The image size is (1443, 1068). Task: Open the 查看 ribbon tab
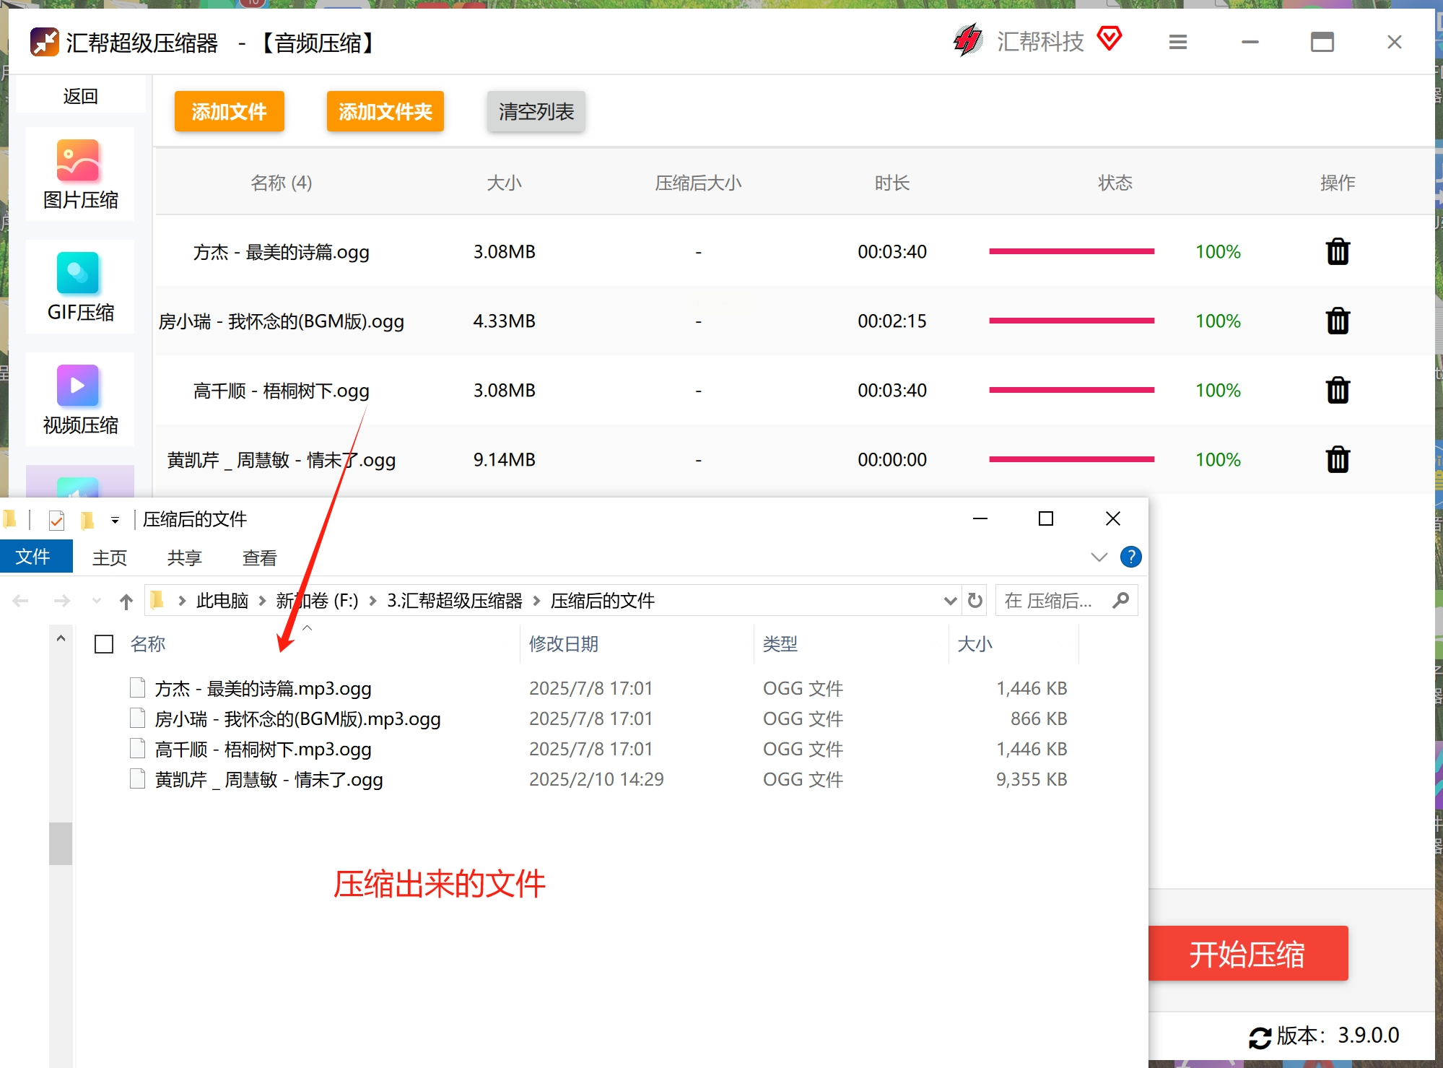pos(259,557)
